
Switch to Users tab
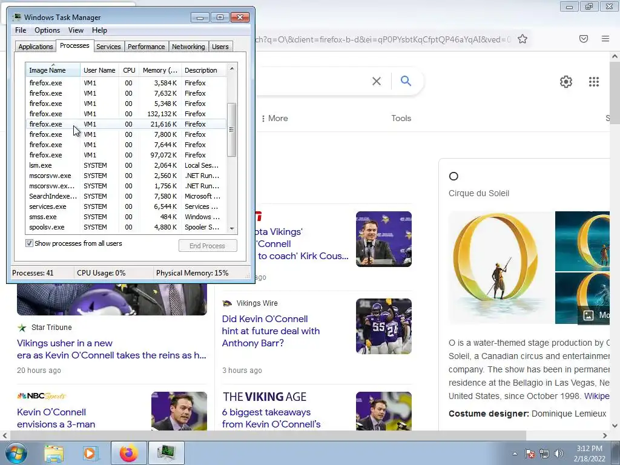point(220,47)
